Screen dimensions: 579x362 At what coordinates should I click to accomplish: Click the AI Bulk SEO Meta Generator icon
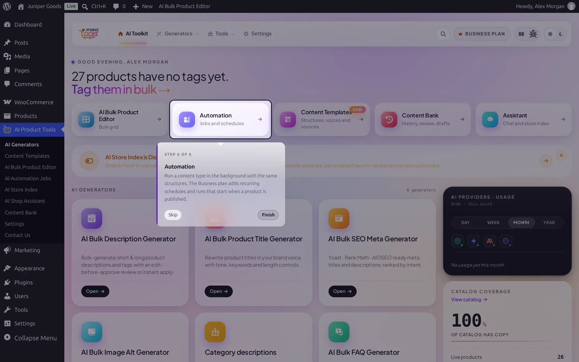tap(339, 219)
